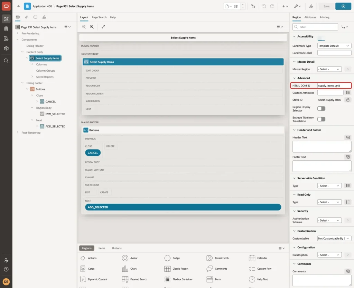The height and width of the screenshot is (288, 354).
Task: Switch to Attributes tab in property editor
Action: 310,17
